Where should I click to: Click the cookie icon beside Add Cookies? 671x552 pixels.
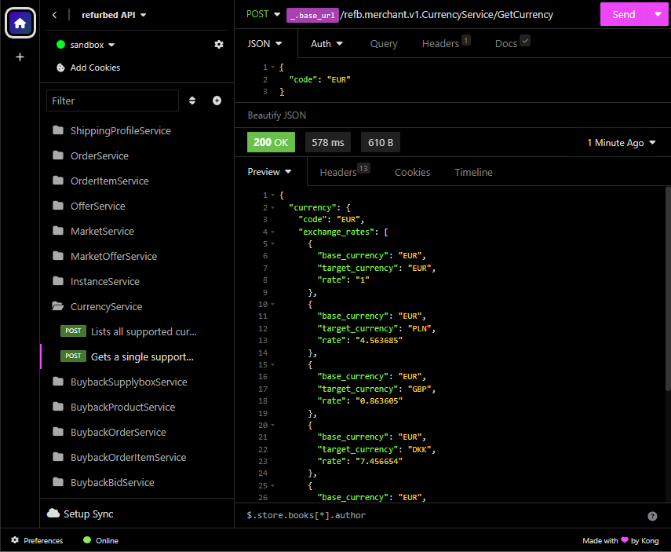click(60, 68)
